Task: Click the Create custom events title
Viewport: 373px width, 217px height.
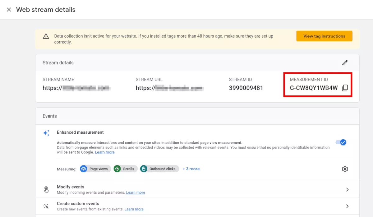Action: click(78, 204)
